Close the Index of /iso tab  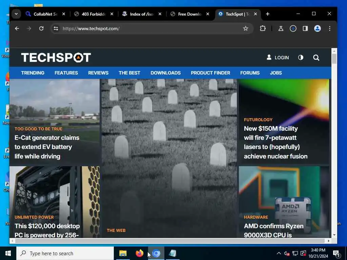pyautogui.click(x=160, y=14)
